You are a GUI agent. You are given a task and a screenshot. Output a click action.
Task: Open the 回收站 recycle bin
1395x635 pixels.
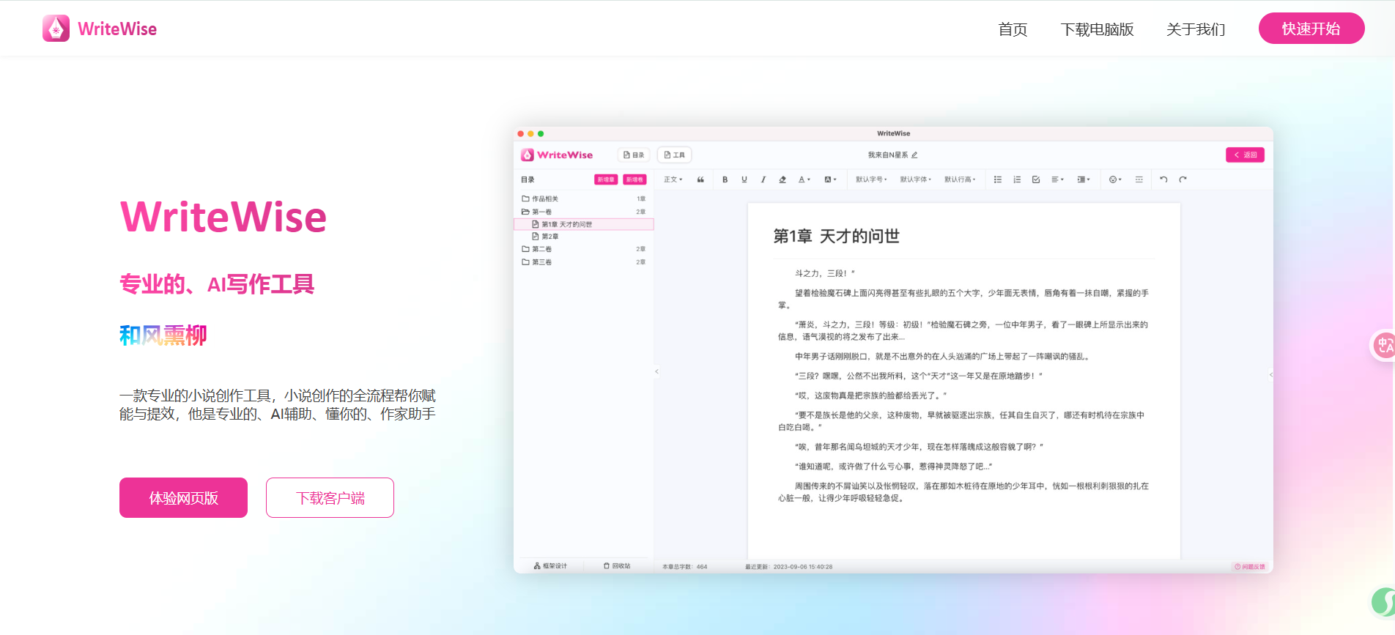(x=617, y=566)
